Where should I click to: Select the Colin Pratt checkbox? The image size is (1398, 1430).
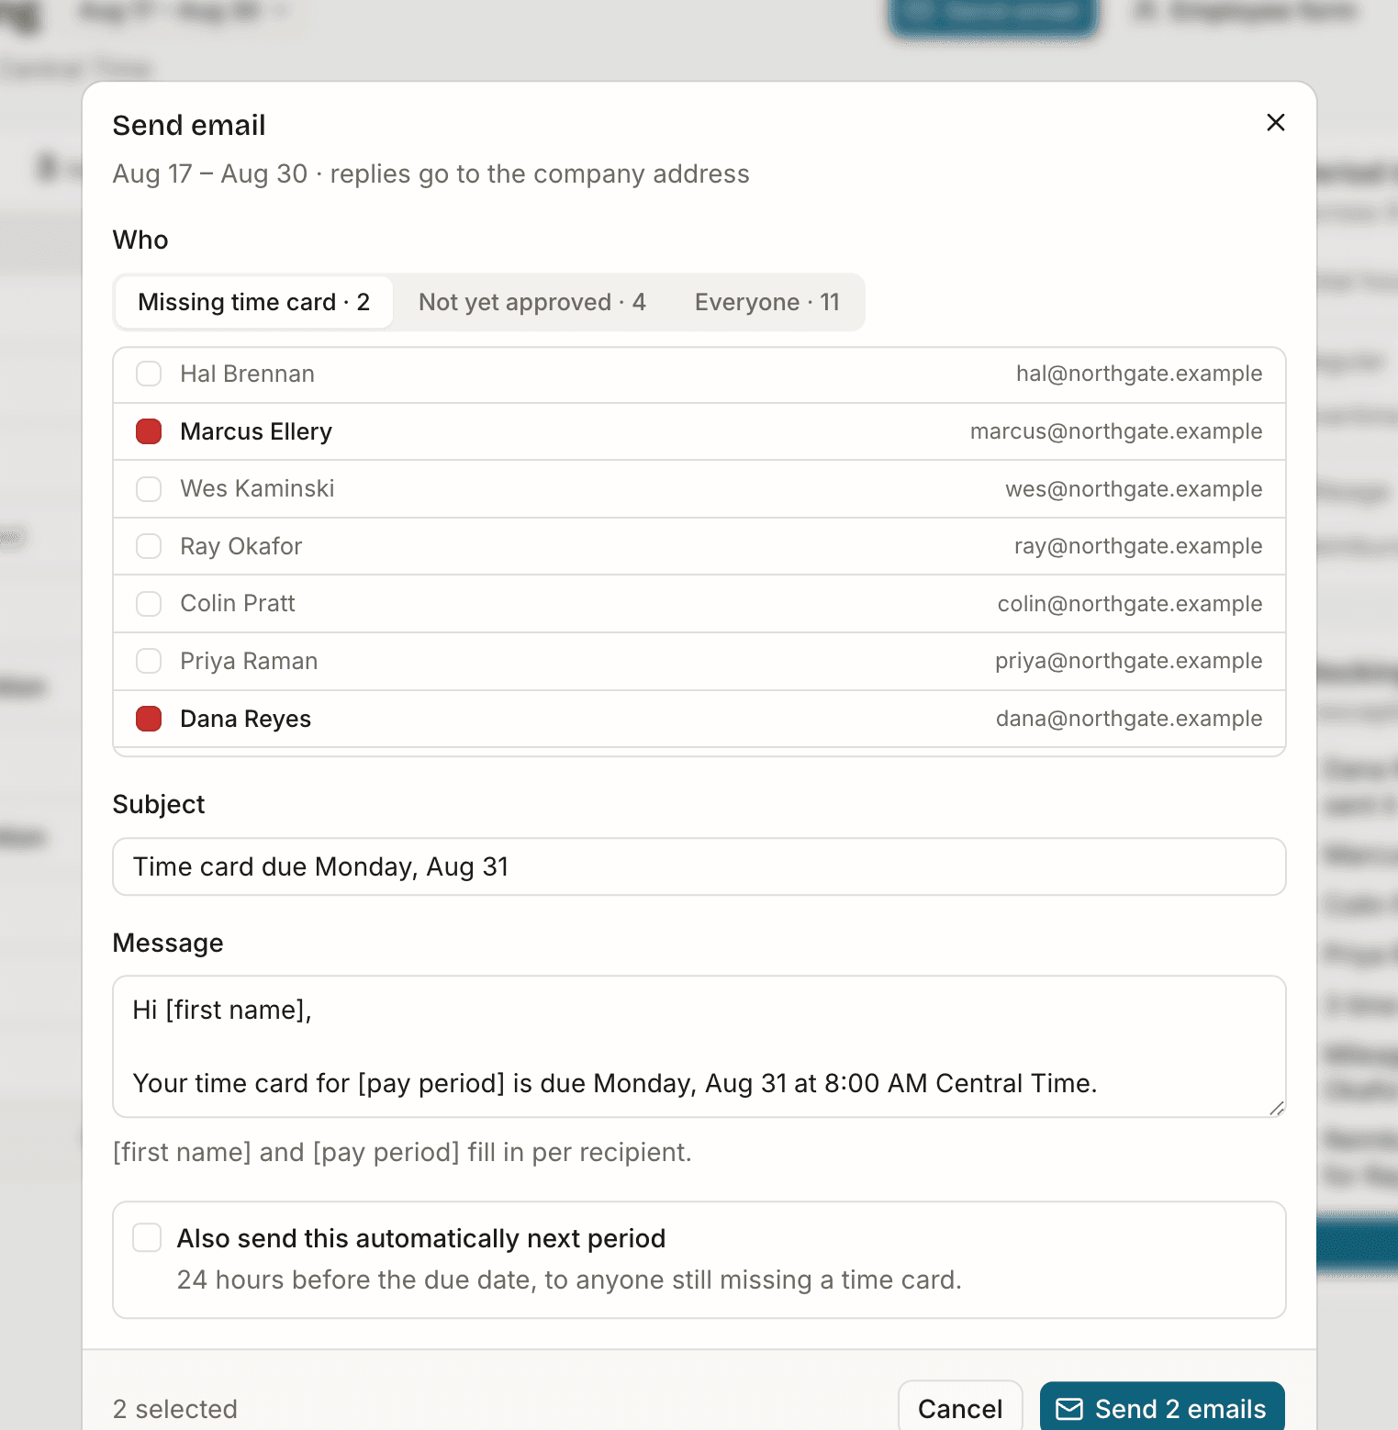(149, 604)
